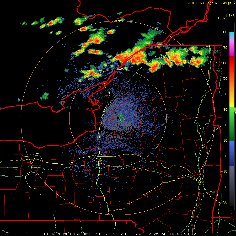Click the 80 value on dBZ scale
The height and width of the screenshot is (236, 236).
point(225,32)
